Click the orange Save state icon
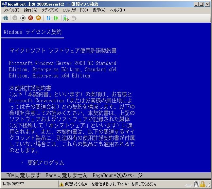The height and width of the screenshot is (189, 212). [38, 18]
